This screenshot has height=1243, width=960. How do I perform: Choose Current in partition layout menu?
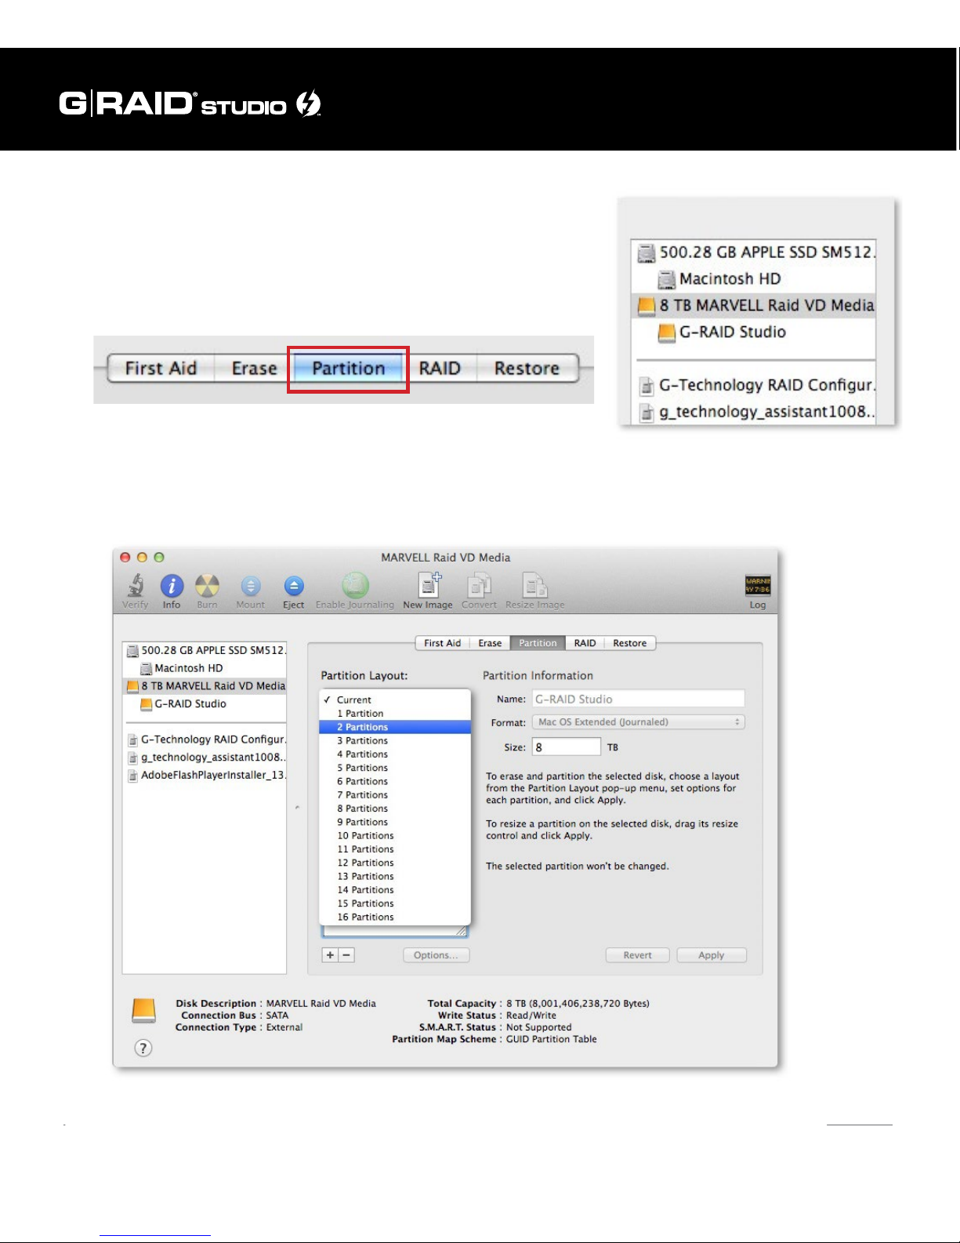[x=395, y=700]
